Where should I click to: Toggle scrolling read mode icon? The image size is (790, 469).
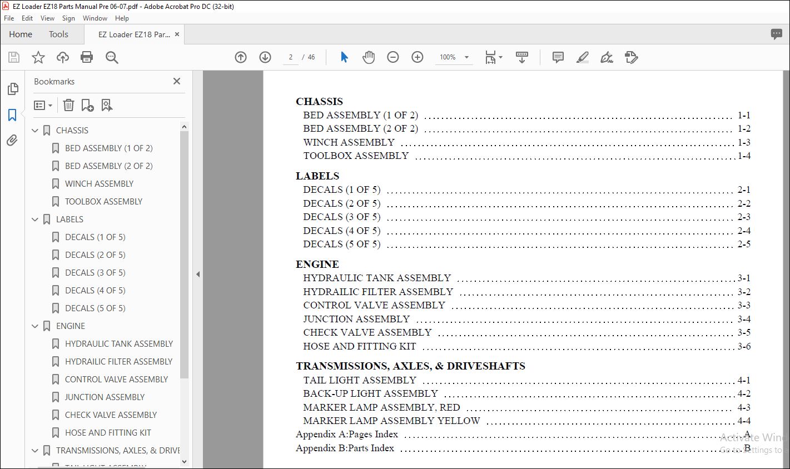tap(522, 57)
